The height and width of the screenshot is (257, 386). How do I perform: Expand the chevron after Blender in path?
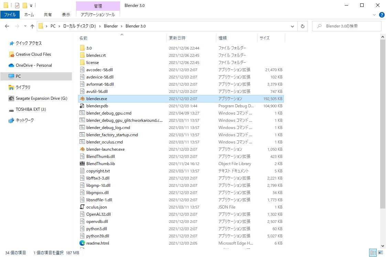click(x=121, y=26)
